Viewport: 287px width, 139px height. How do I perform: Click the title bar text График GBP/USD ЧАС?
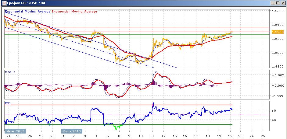[x=27, y=3]
